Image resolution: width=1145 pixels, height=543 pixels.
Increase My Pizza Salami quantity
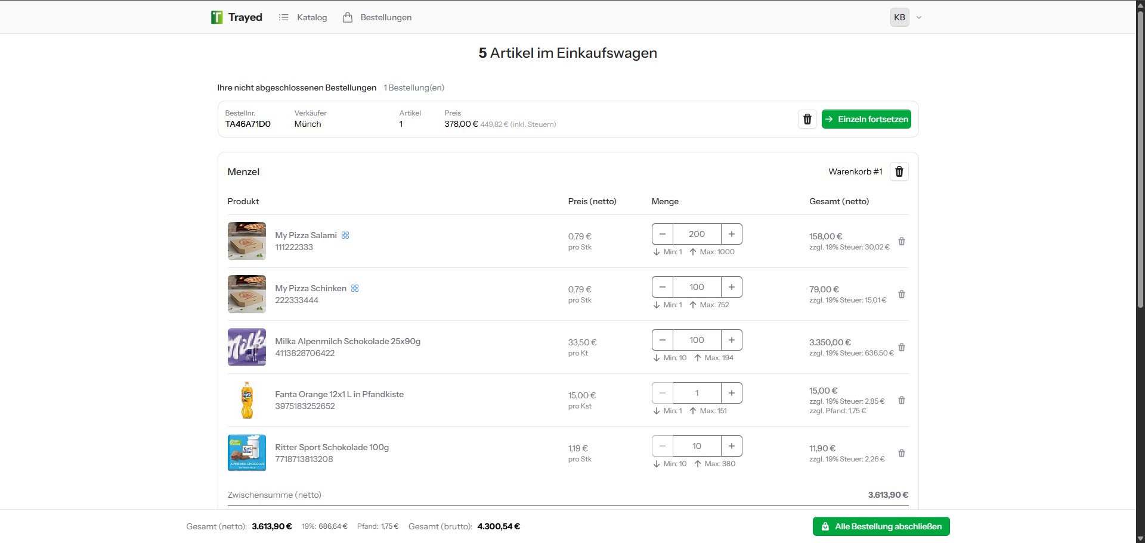point(731,234)
